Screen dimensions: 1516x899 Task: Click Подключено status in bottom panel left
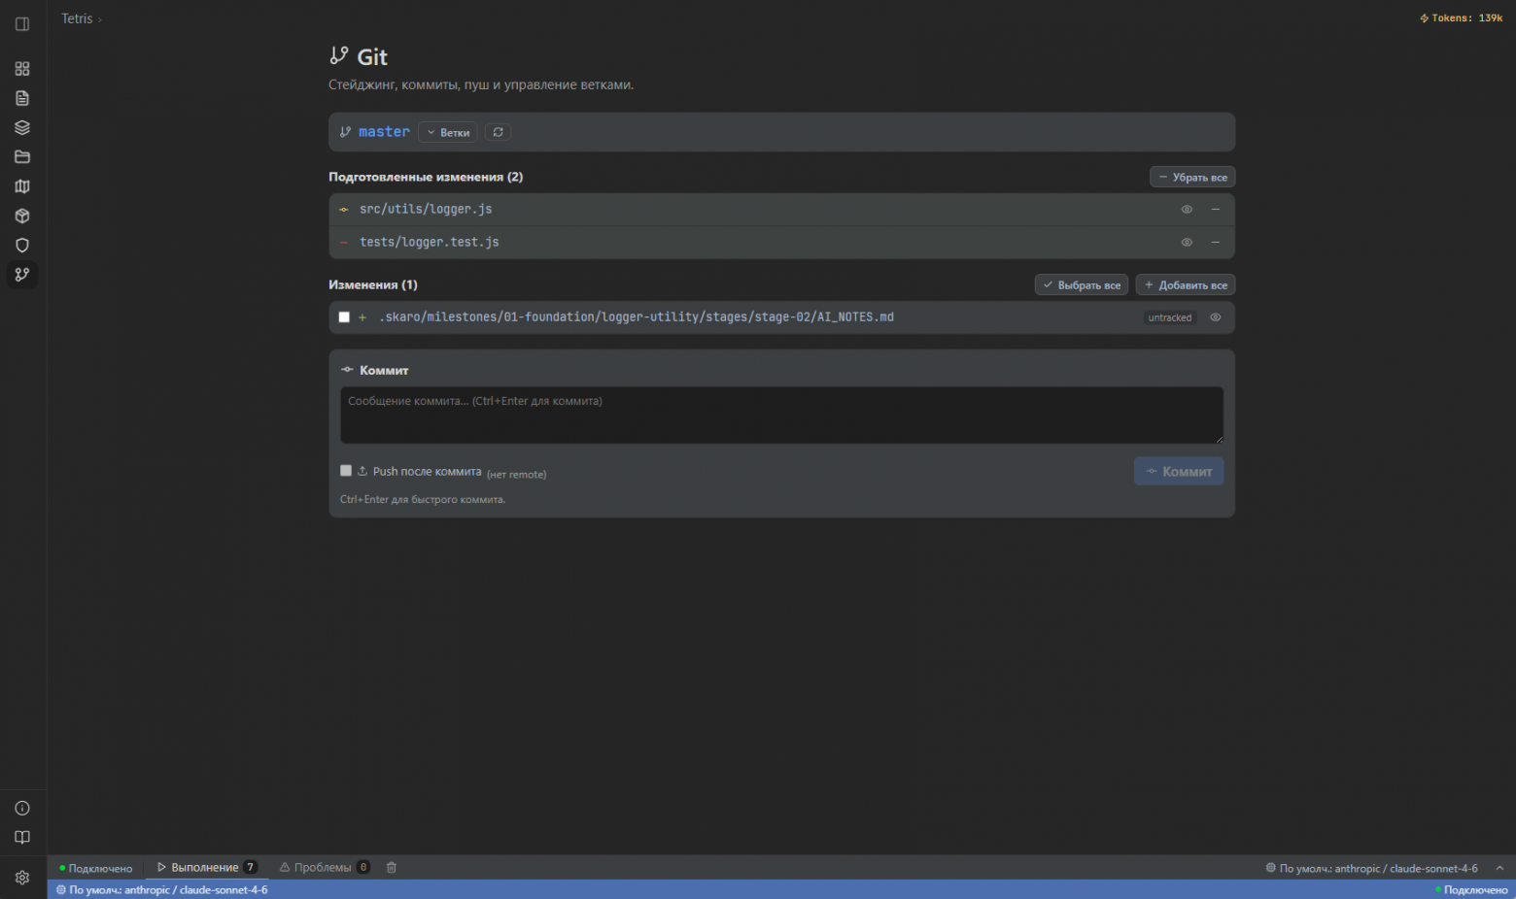tap(95, 868)
